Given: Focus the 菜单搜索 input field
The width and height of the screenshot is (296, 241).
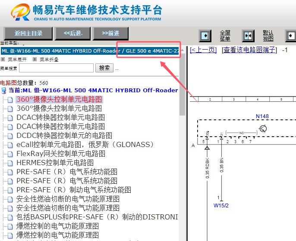Looking at the screenshot, I should pyautogui.click(x=56, y=68).
